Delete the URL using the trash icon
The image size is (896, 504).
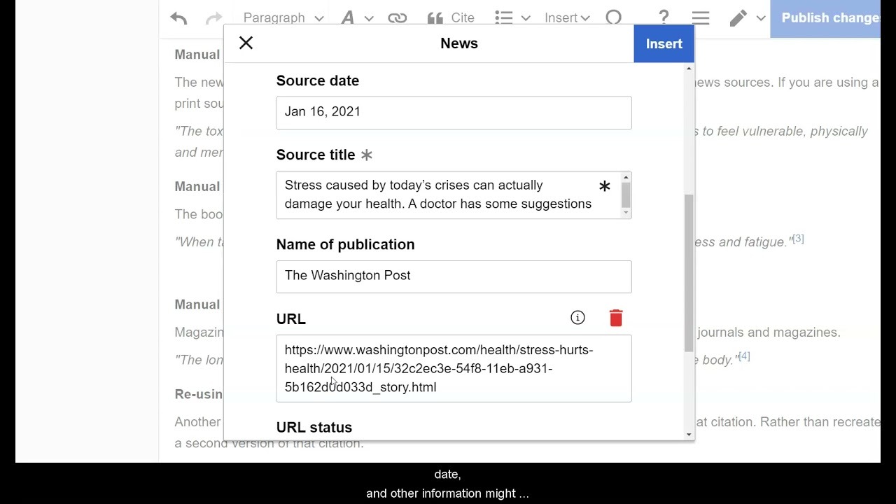[615, 317]
